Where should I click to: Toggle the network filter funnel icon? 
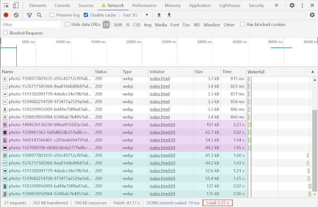tap(29, 15)
